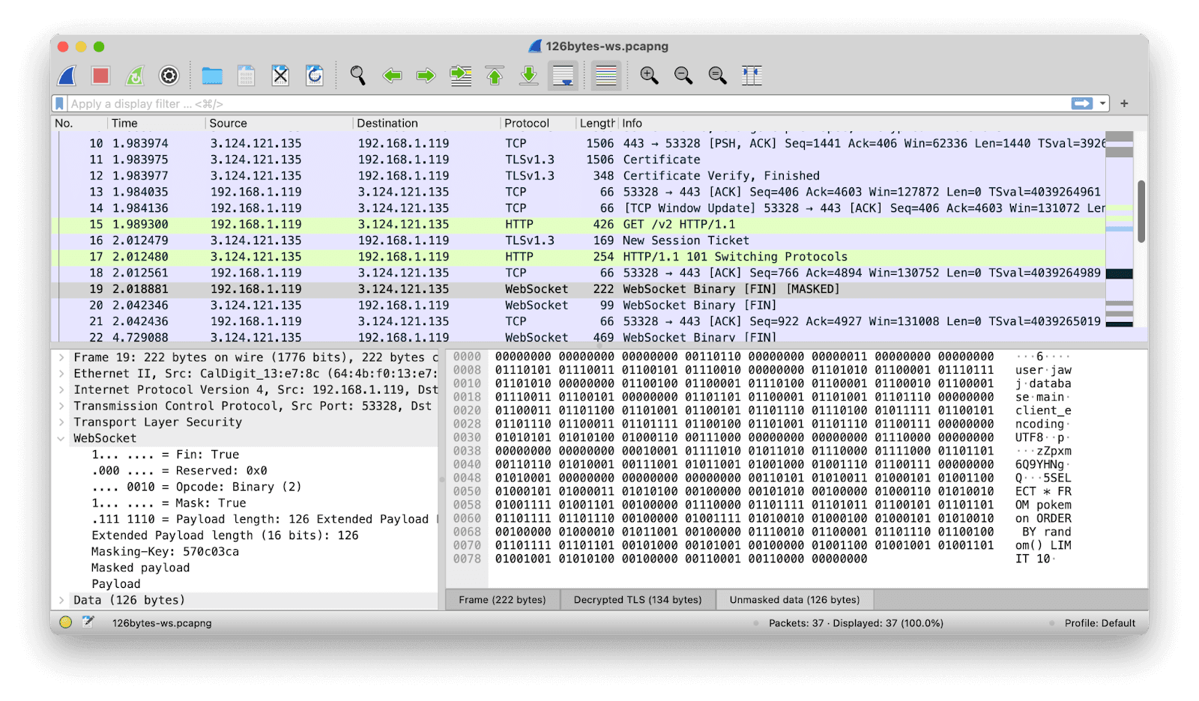
Task: Switch to Decrypted TLS (134 bytes) tab
Action: point(638,600)
